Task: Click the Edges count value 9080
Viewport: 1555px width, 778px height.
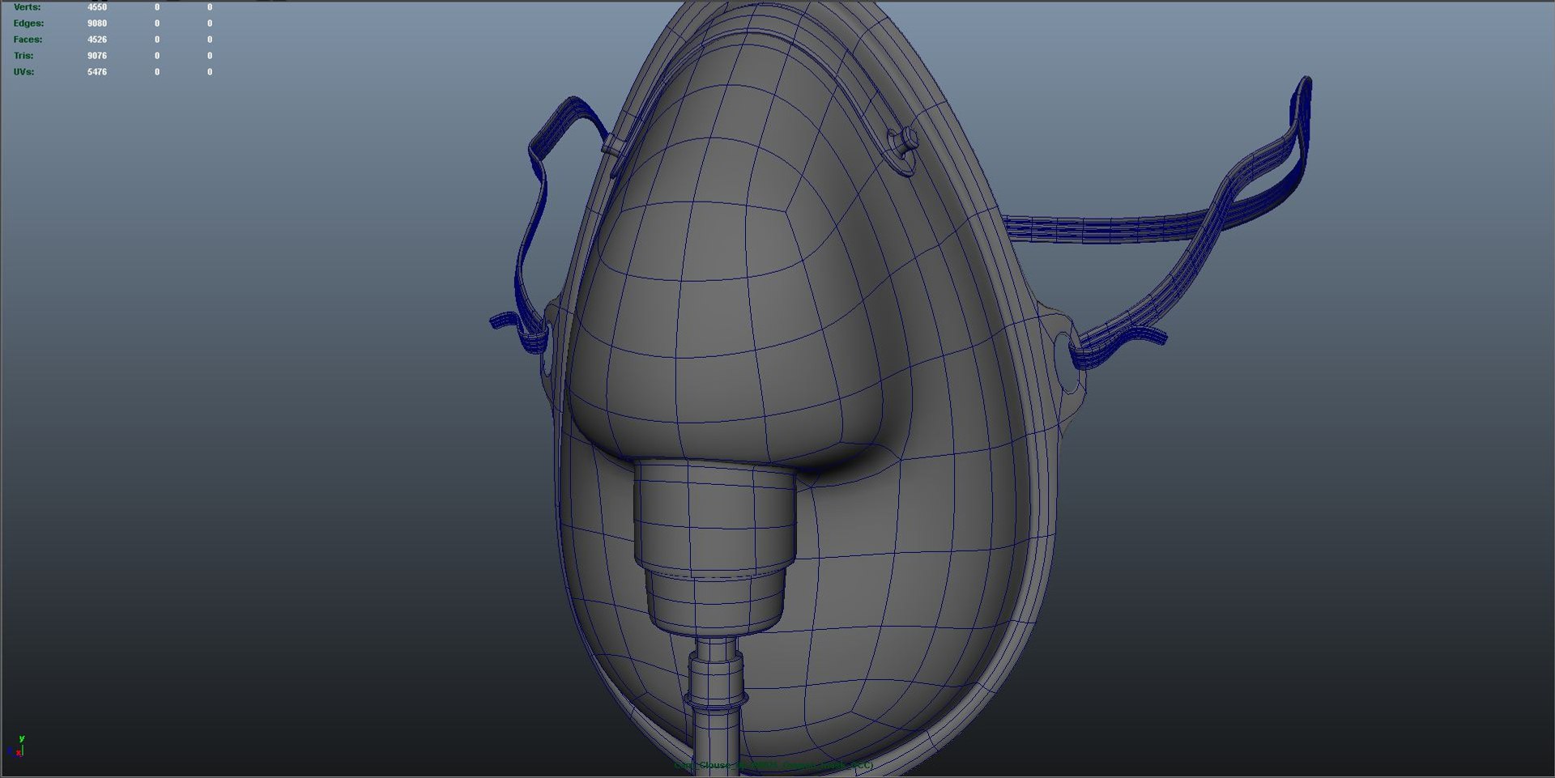Action: click(x=97, y=23)
